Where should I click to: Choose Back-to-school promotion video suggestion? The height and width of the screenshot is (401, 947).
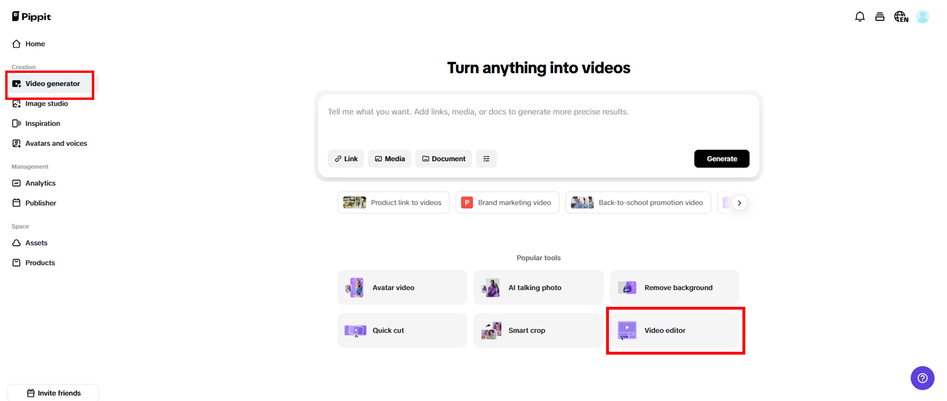[638, 203]
